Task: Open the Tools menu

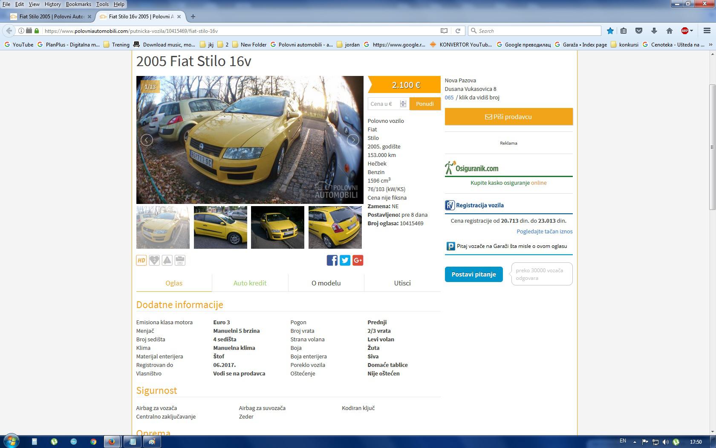Action: pos(102,4)
